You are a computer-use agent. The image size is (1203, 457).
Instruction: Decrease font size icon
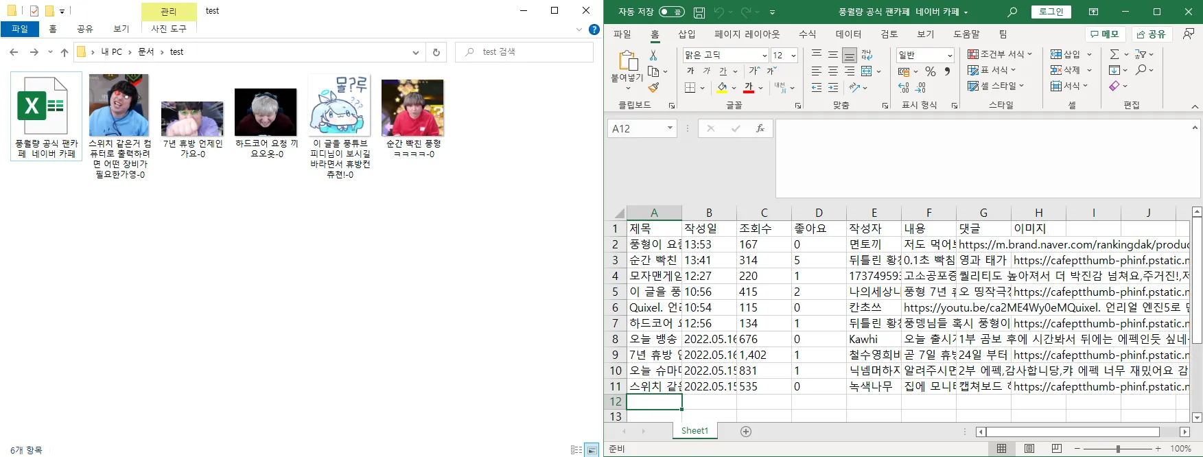point(772,71)
